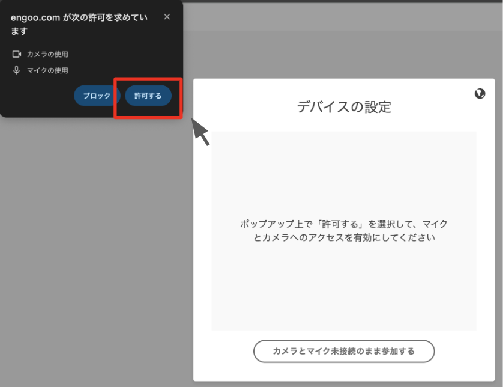Click the camera icon in permission popup

17,55
